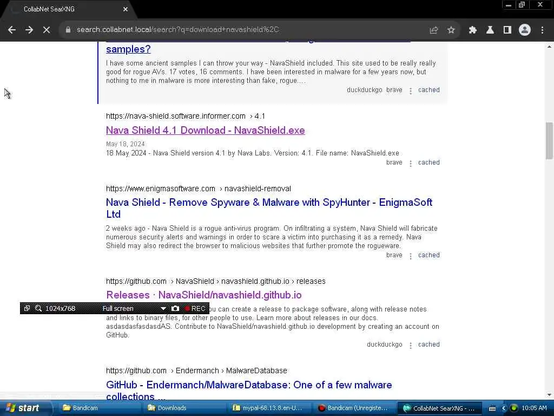Click the 1024x768 resolution label in Bandicam
The height and width of the screenshot is (416, 554).
coord(60,308)
